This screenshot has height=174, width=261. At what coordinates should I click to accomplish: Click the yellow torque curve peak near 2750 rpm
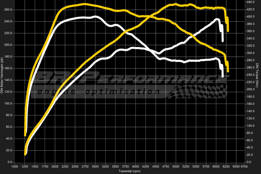(85, 4)
